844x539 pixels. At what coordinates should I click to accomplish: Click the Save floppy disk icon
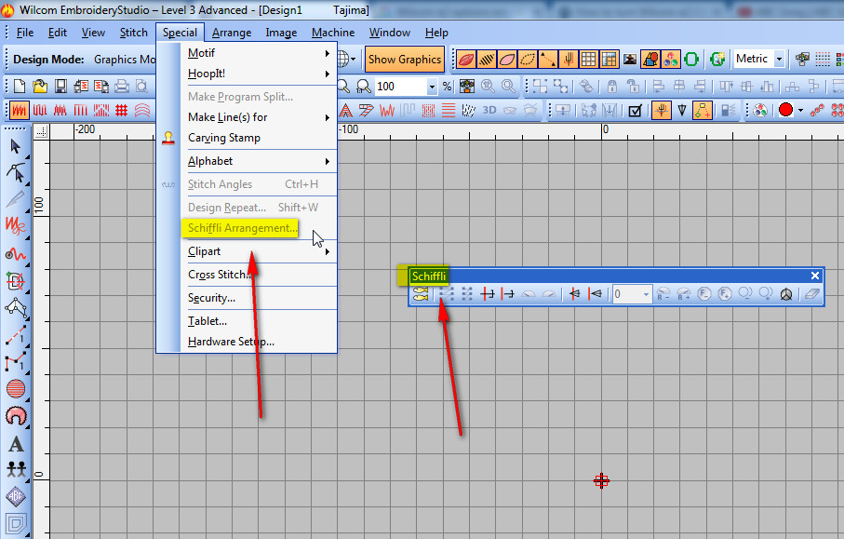60,86
